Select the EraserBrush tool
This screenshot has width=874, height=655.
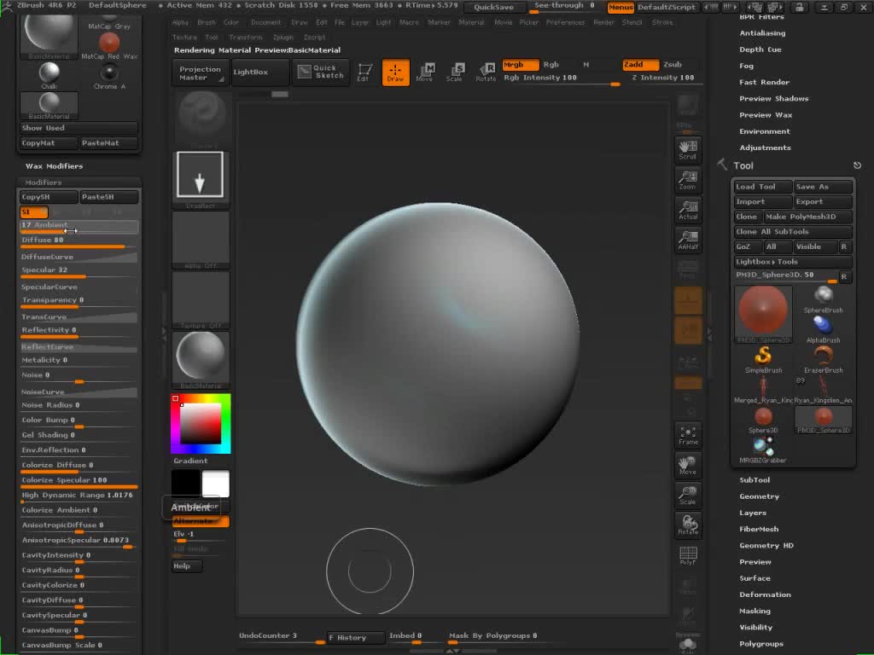[x=823, y=359]
